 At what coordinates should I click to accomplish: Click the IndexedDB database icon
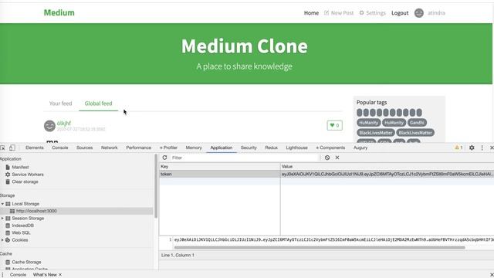[x=8, y=225]
